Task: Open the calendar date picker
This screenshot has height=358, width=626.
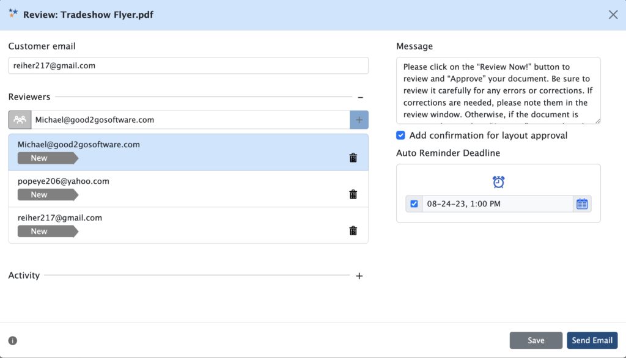Action: [x=581, y=203]
